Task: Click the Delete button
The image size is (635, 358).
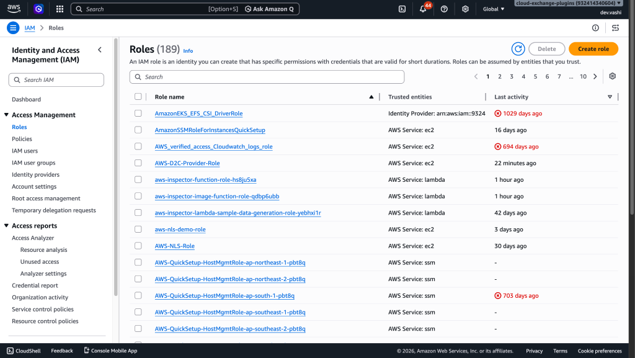Action: [x=547, y=49]
